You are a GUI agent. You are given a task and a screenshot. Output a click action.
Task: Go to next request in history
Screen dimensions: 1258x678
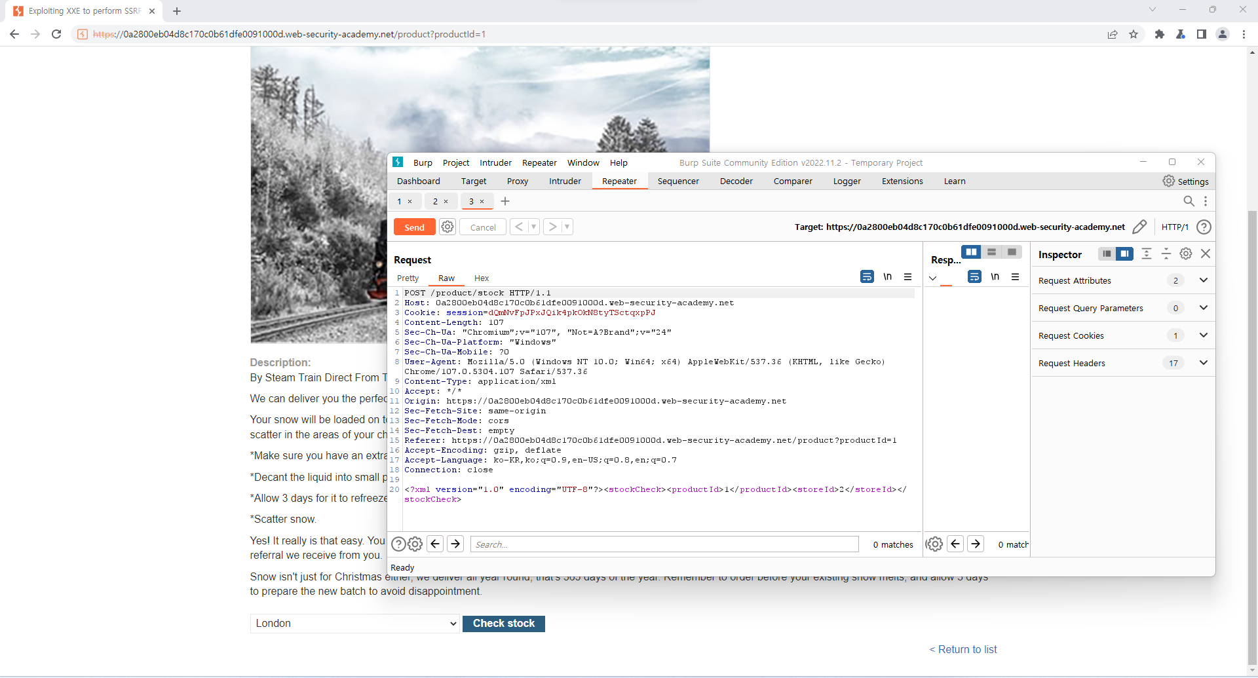point(553,227)
